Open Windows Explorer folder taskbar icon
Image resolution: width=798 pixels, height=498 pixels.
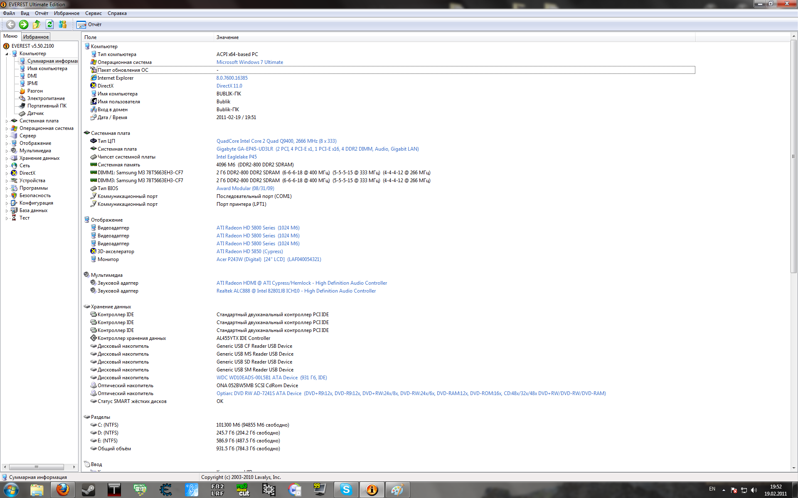click(x=37, y=490)
